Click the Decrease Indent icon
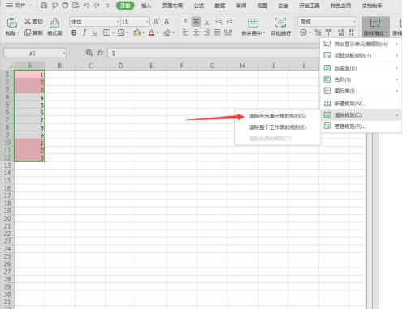 [219, 21]
